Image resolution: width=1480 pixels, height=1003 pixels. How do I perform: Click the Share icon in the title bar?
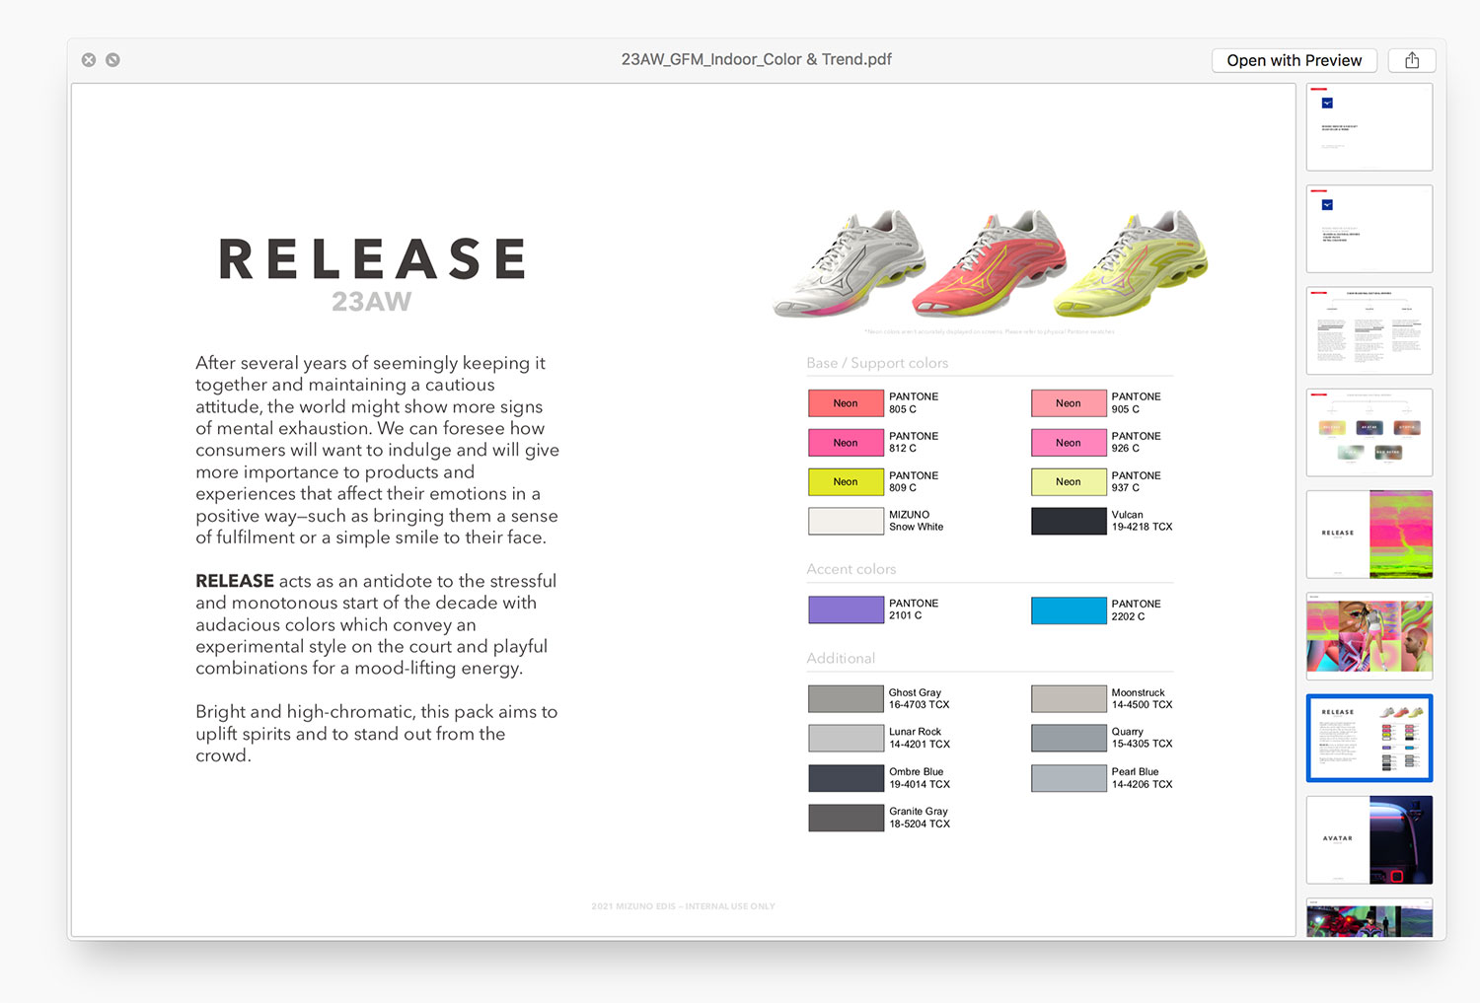[1411, 60]
